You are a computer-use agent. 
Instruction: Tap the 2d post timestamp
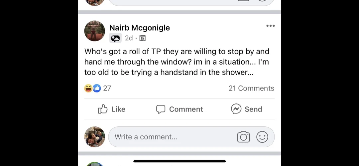[x=129, y=38]
